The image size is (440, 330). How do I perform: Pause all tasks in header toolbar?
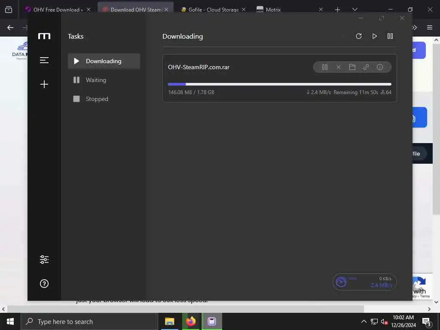[x=390, y=36]
